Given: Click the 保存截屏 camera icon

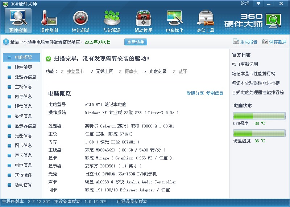Looking at the screenshot, I should [265, 42].
